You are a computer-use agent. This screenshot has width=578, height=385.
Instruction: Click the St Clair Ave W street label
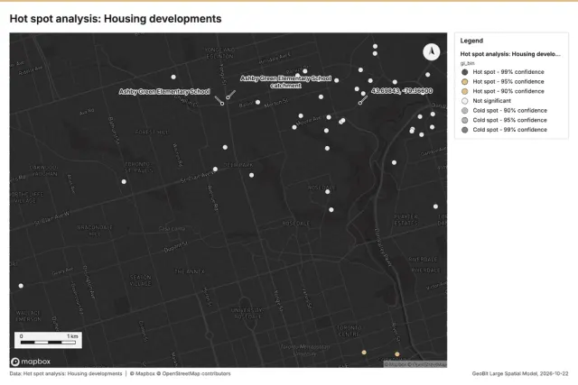pyautogui.click(x=51, y=218)
